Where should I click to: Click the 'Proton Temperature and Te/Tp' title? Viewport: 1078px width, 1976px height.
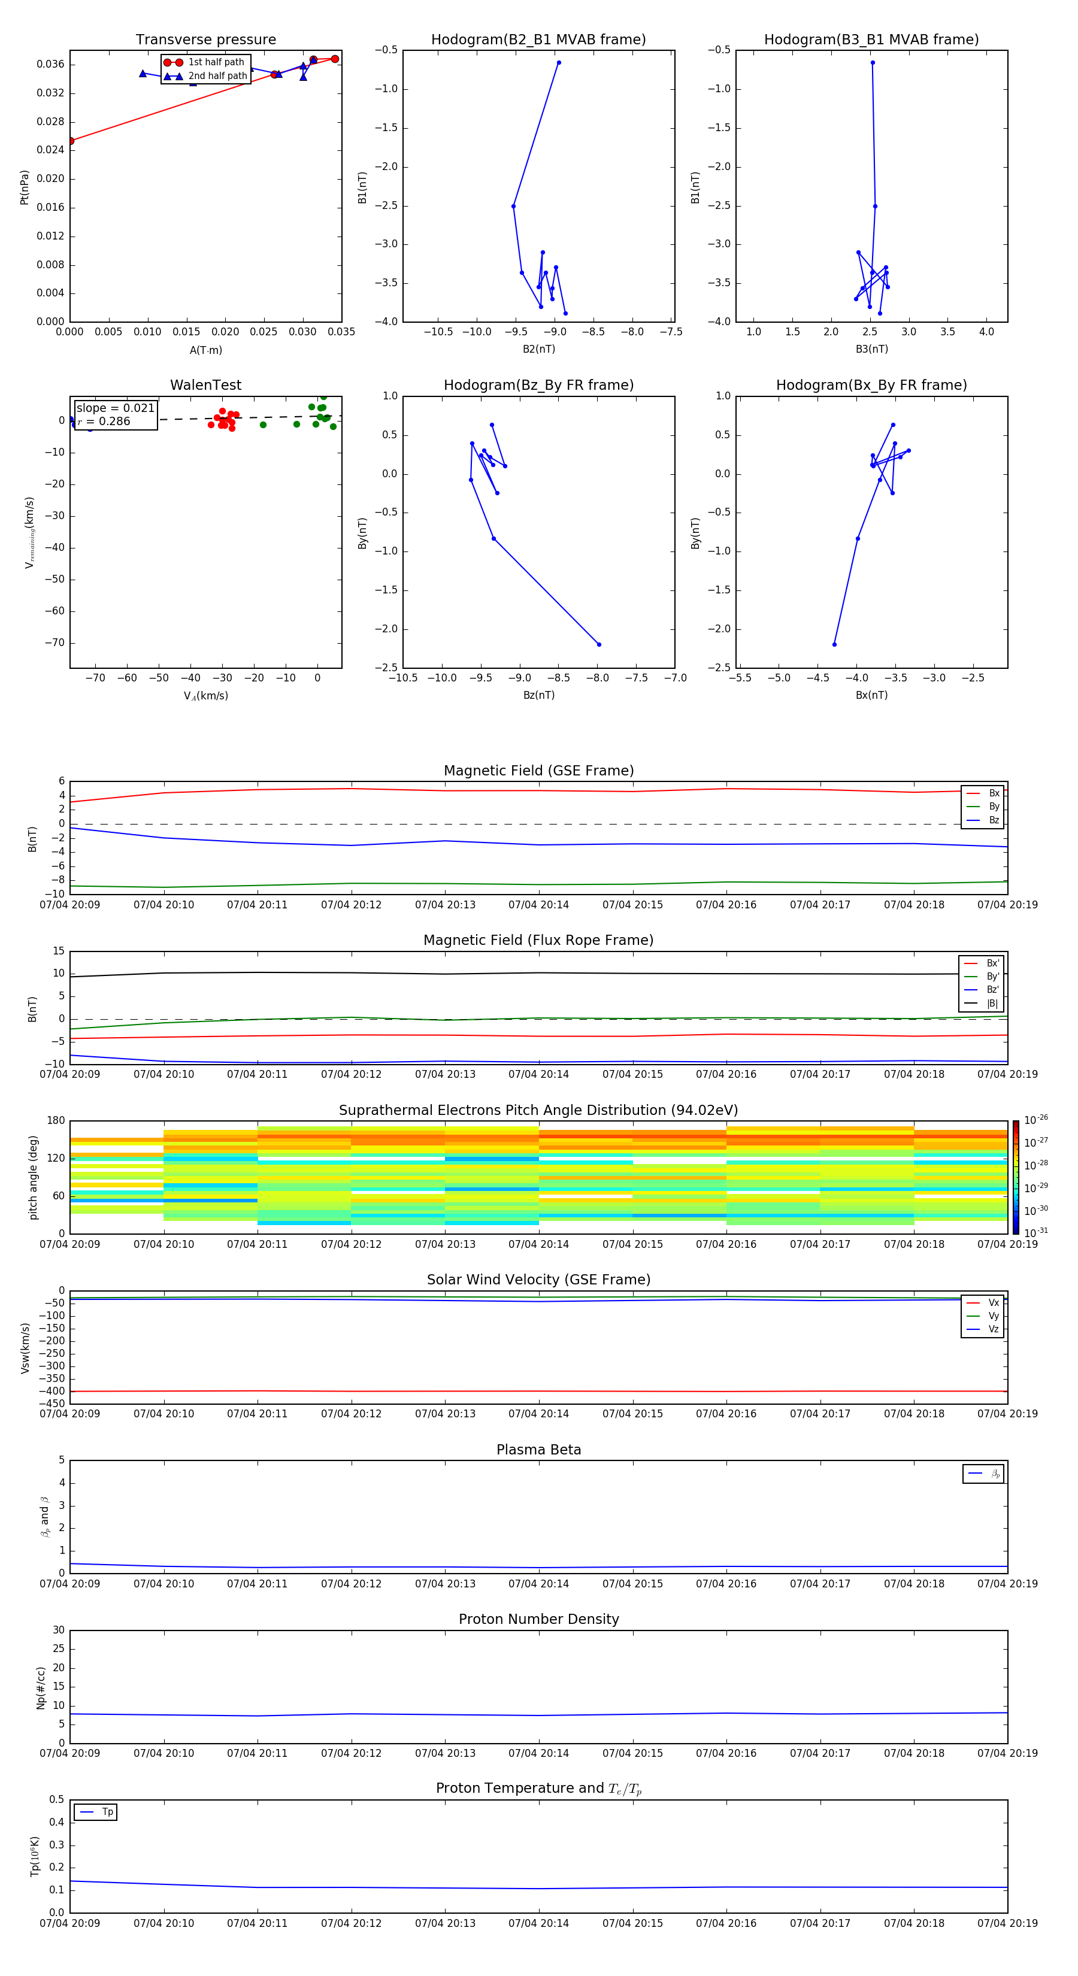538,1789
